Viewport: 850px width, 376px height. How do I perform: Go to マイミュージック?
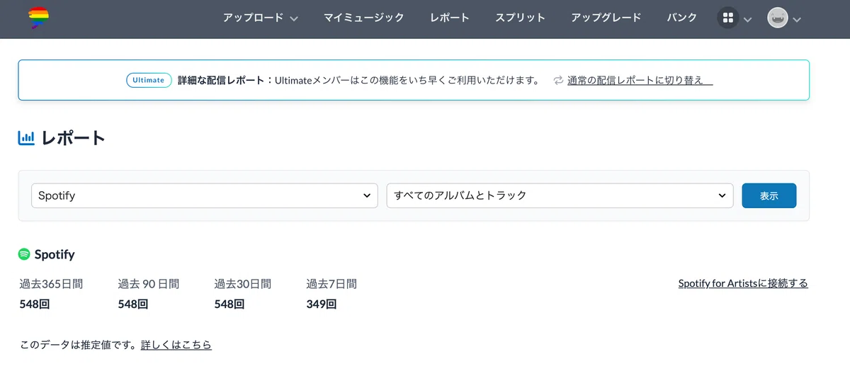coord(364,18)
